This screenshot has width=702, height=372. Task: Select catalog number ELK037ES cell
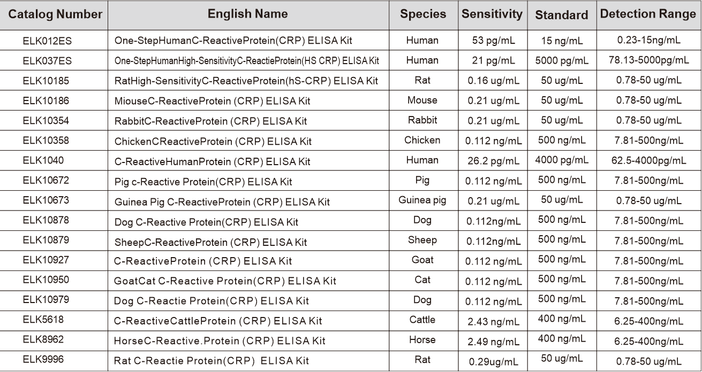(47, 60)
